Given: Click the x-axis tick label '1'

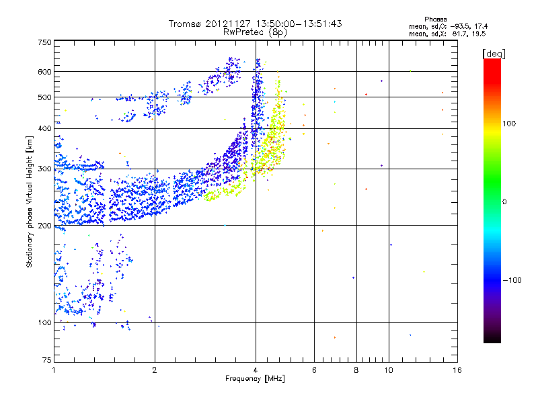Looking at the screenshot, I should click(54, 370).
